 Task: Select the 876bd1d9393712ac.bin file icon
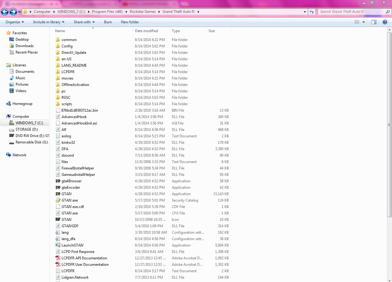58,110
